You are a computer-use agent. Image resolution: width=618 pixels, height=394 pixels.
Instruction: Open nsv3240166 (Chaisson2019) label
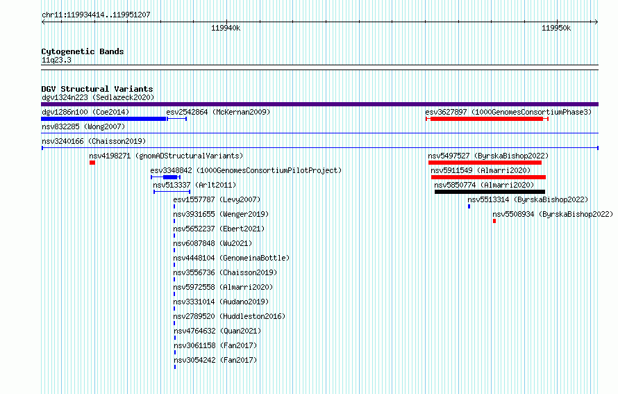coord(94,141)
